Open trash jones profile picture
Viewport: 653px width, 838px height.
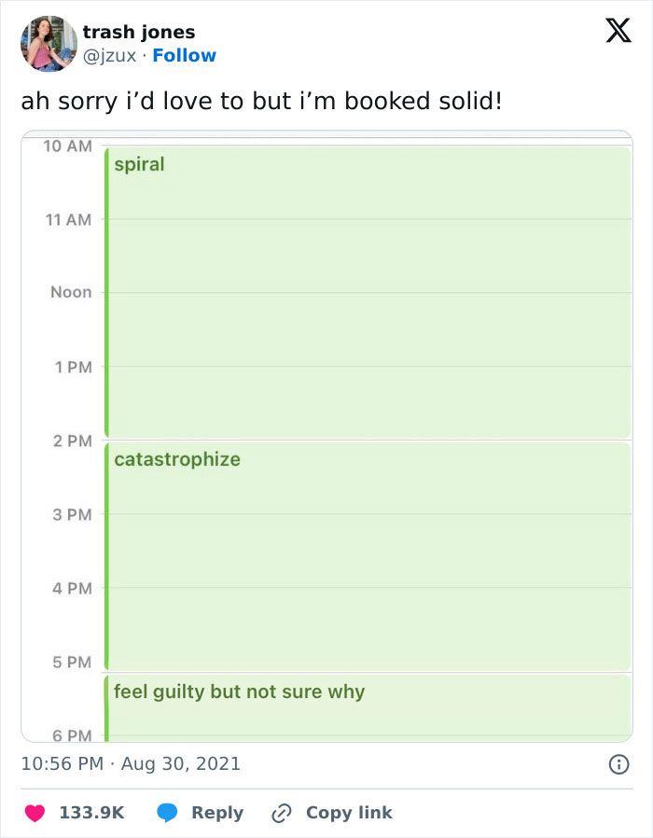pos(49,43)
